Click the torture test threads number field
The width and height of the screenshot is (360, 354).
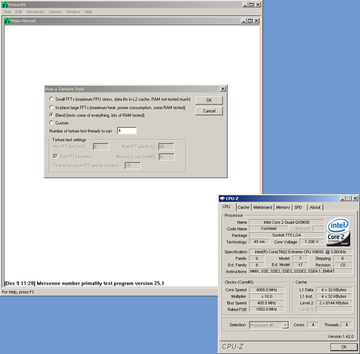[127, 131]
